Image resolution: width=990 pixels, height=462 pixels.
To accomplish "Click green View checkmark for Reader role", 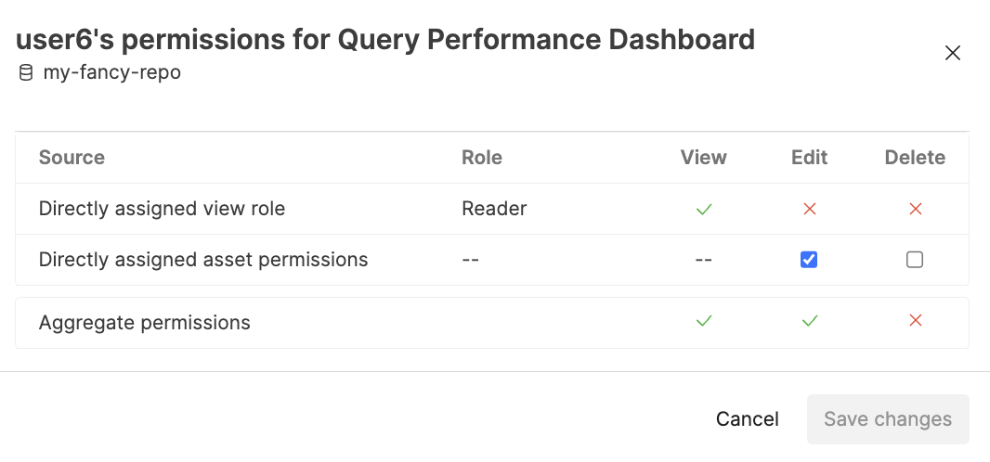I will tap(704, 209).
